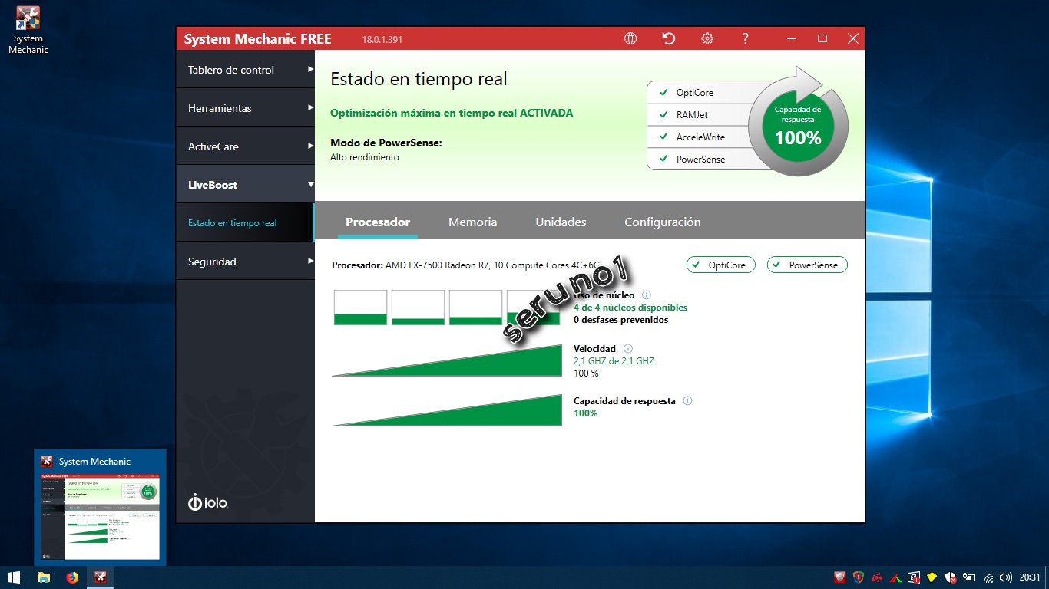Click version number 18.0.1.391

tap(382, 39)
